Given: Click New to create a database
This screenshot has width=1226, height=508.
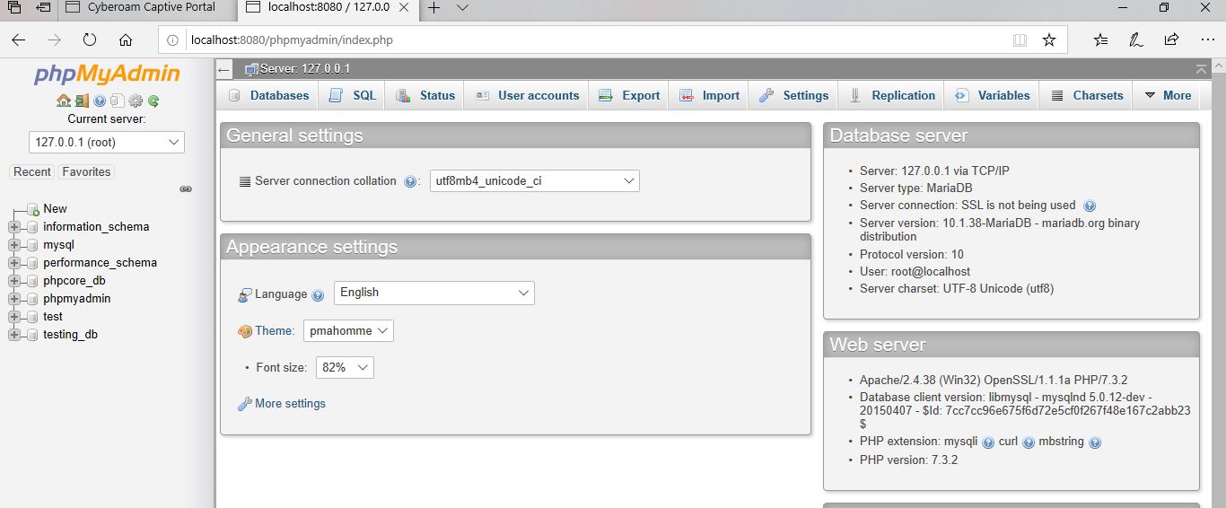Looking at the screenshot, I should tap(55, 208).
